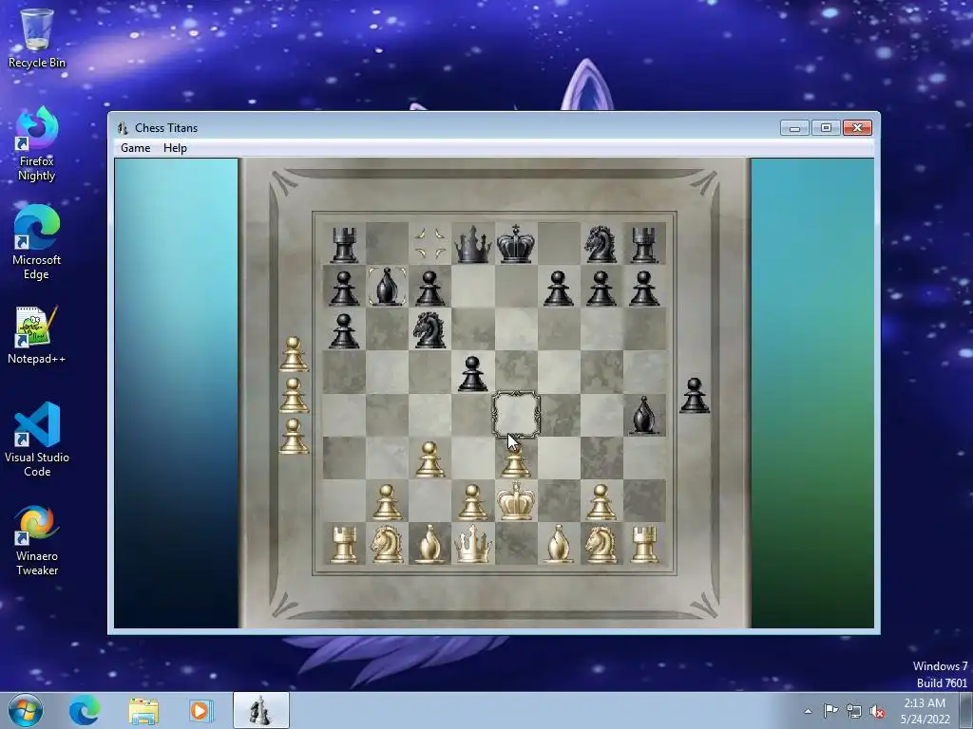Open the taskbar clock showing 2:13 AM
Image resolution: width=973 pixels, height=729 pixels.
(x=925, y=711)
